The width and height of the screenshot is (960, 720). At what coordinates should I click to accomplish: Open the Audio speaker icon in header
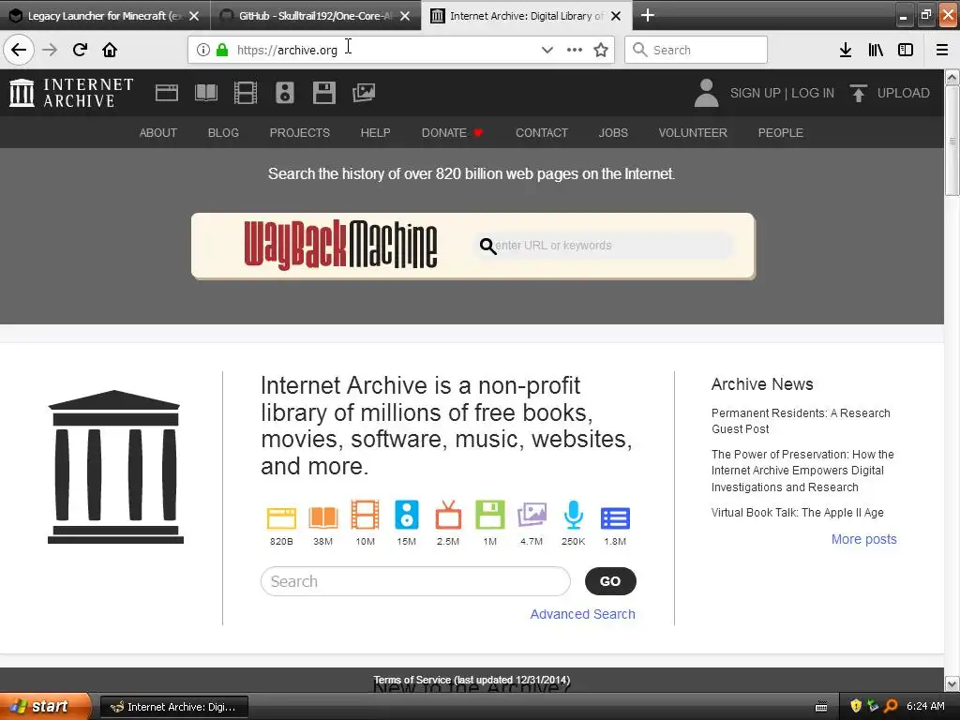pyautogui.click(x=285, y=93)
